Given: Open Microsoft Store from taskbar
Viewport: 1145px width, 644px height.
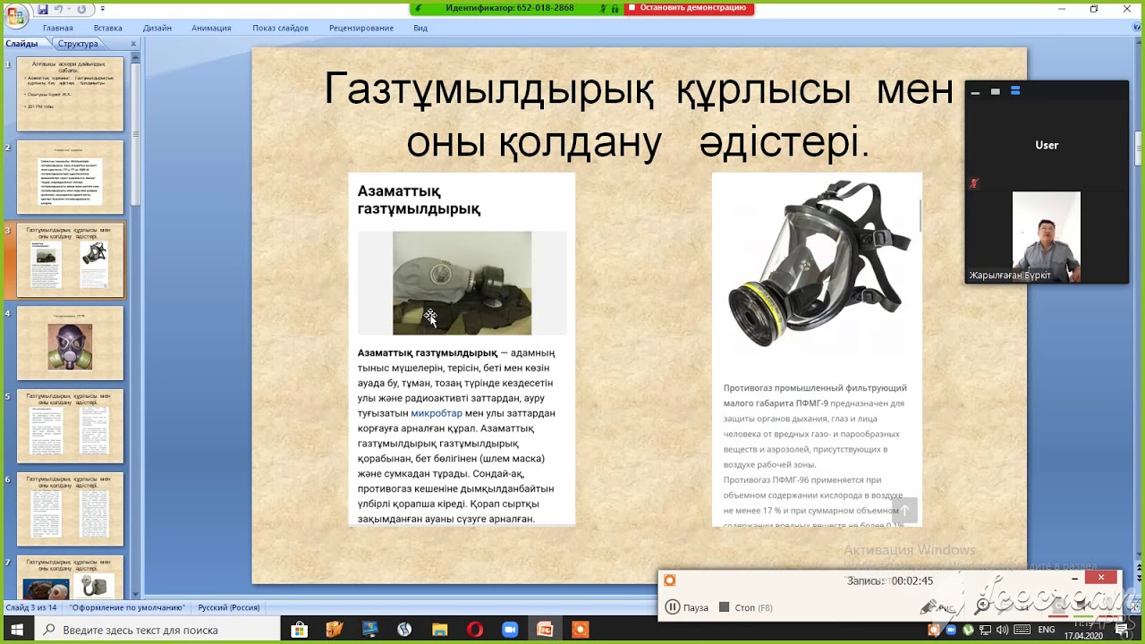Looking at the screenshot, I should (x=300, y=630).
